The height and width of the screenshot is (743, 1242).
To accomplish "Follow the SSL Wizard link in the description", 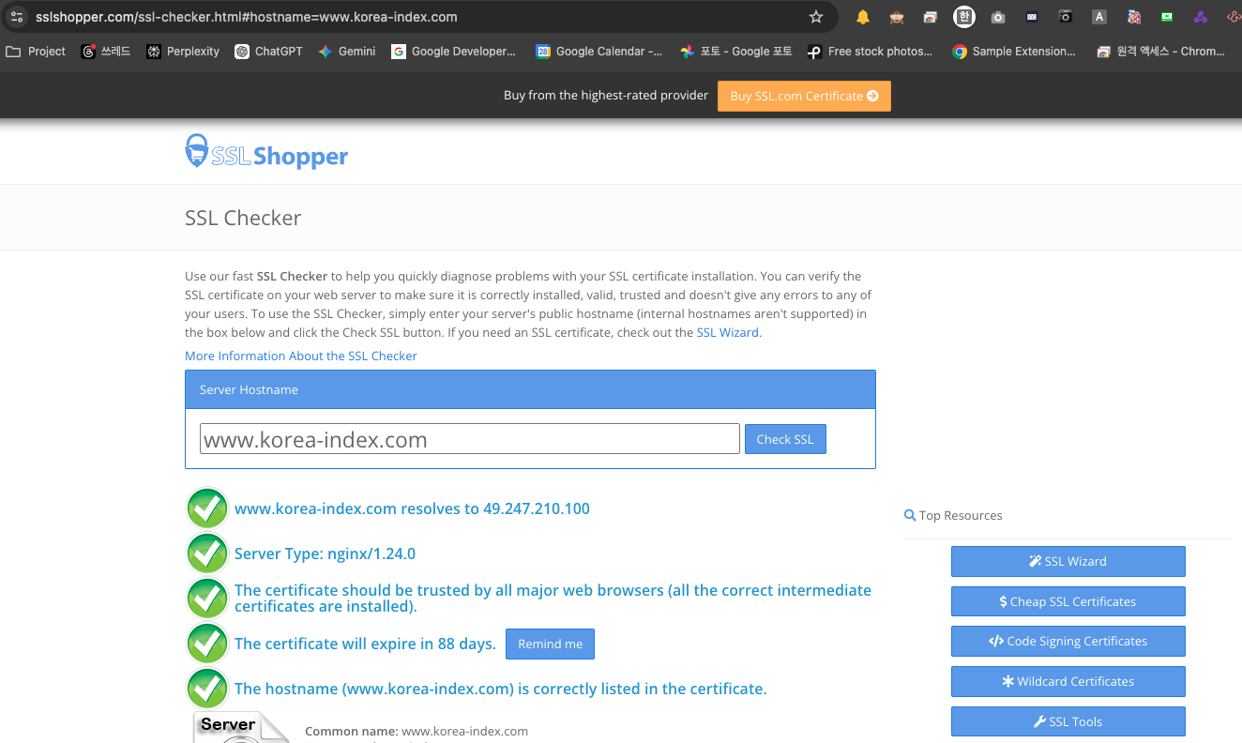I will click(x=727, y=333).
